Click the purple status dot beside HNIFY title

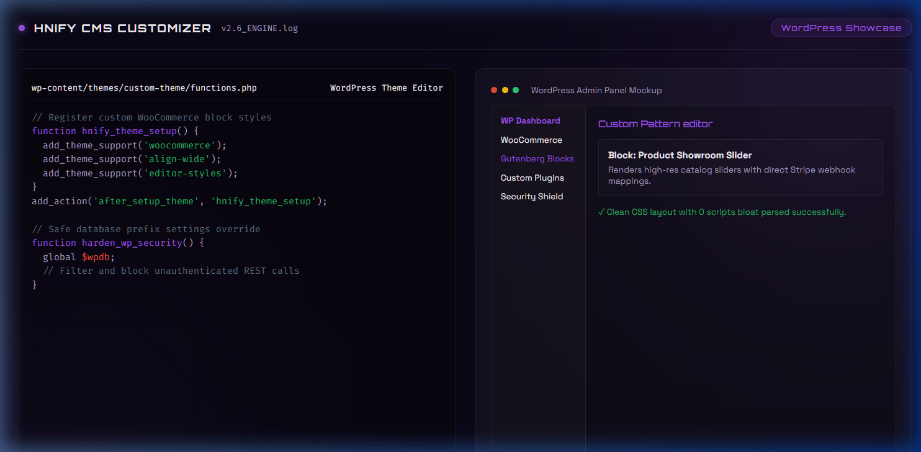[x=22, y=28]
